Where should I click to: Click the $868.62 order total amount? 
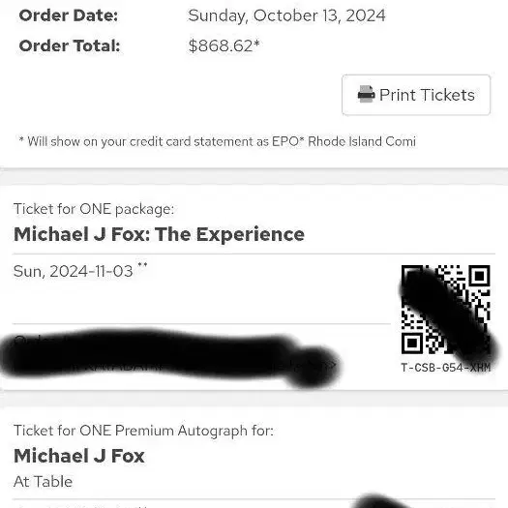(x=221, y=45)
